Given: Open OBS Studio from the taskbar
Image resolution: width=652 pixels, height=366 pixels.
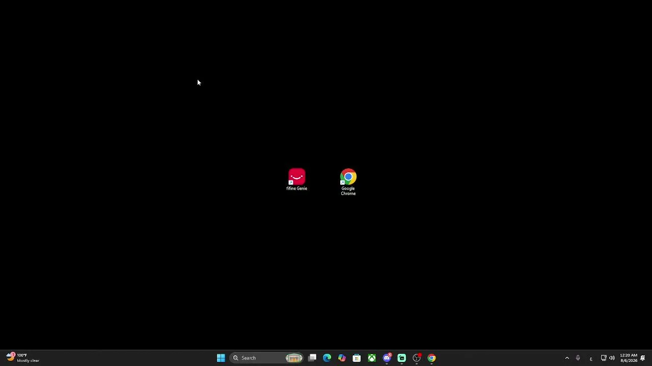Looking at the screenshot, I should [417, 358].
